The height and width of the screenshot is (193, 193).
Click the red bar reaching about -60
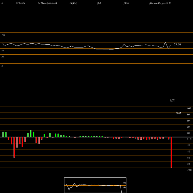point(14,147)
